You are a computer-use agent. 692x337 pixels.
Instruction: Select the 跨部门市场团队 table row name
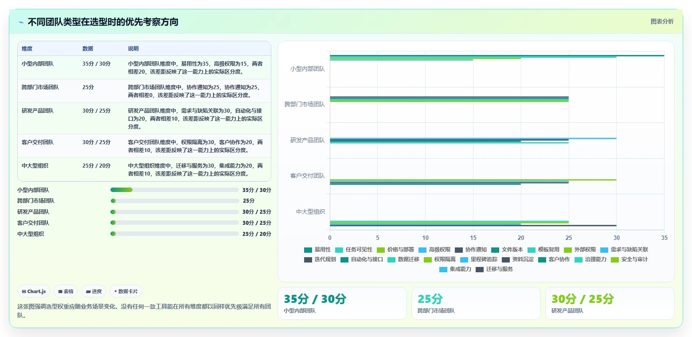(40, 87)
